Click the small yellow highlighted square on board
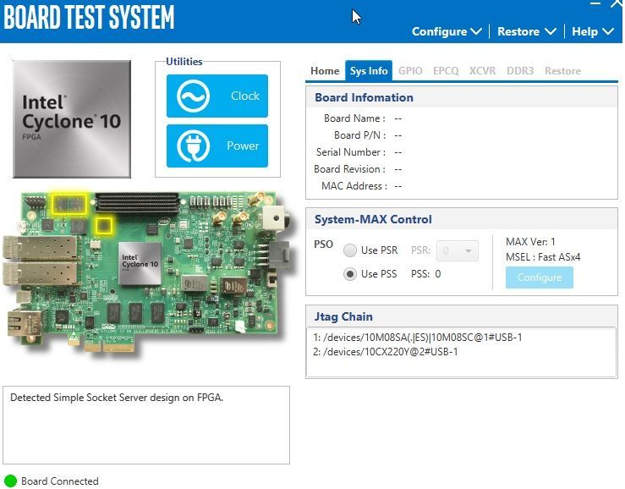 click(104, 226)
